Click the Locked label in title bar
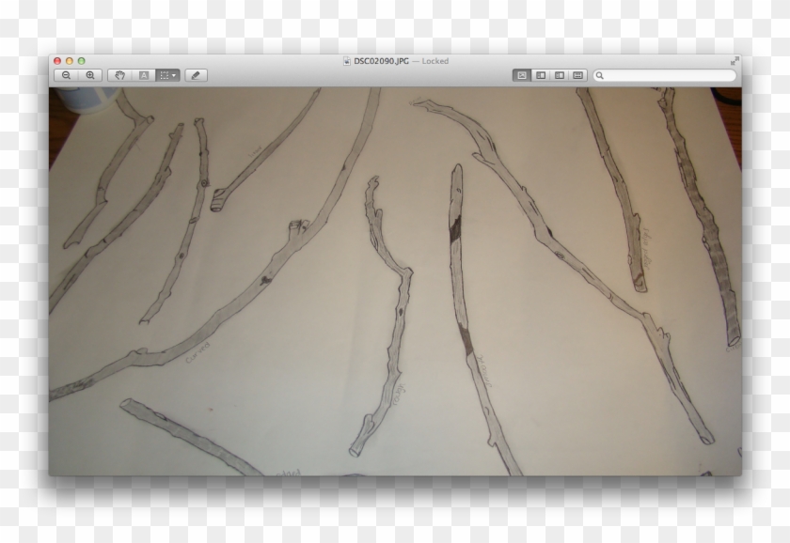The width and height of the screenshot is (790, 543). [x=434, y=61]
